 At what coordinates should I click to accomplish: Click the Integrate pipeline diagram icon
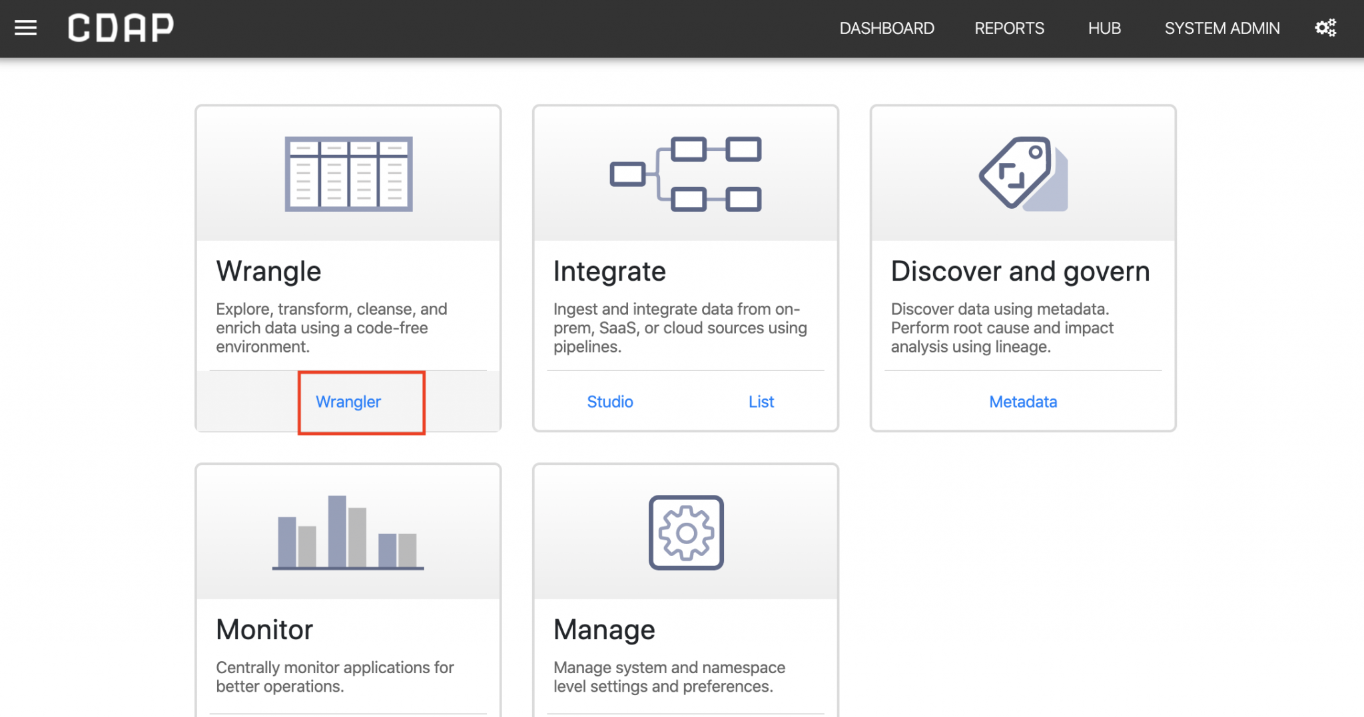[x=685, y=174]
